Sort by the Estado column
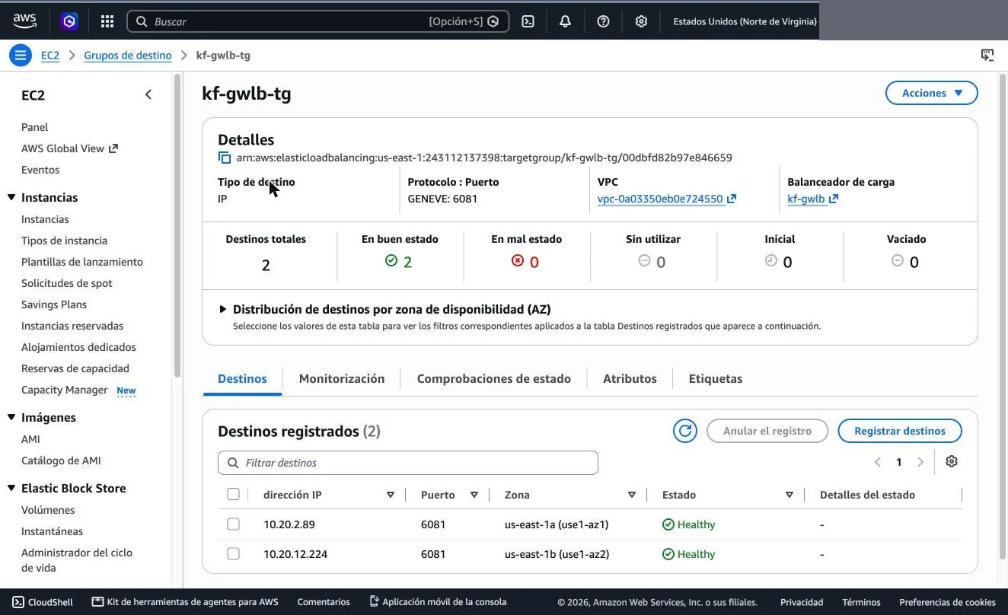The image size is (1008, 615). (789, 495)
